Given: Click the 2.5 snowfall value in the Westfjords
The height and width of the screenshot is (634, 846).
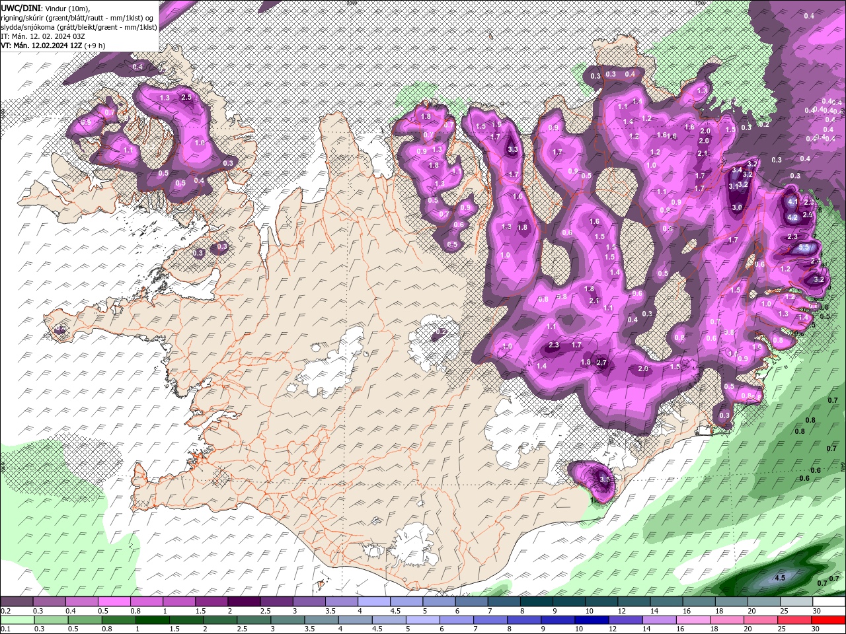Looking at the screenshot, I should [186, 97].
